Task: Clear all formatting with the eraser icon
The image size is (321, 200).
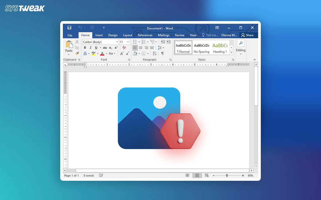Action: [124, 48]
